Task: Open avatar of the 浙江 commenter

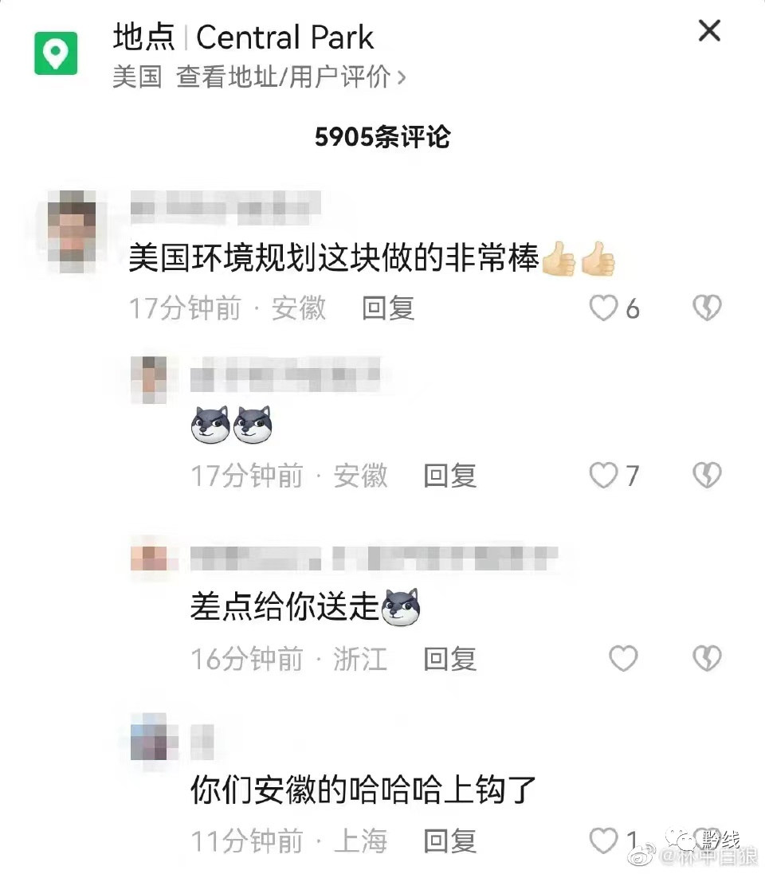Action: [x=150, y=558]
